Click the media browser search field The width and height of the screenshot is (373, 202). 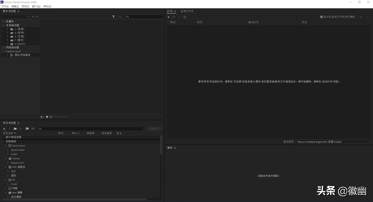(x=143, y=17)
